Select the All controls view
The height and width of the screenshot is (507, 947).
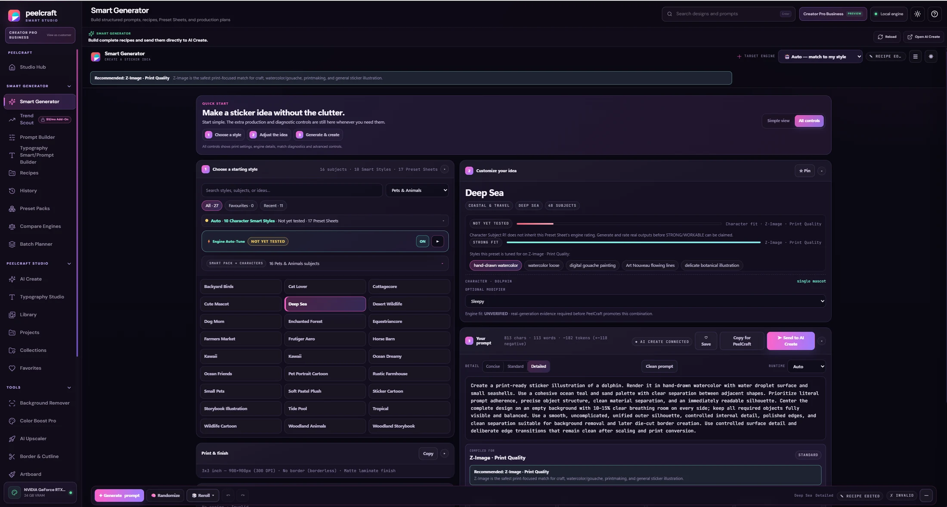(809, 121)
